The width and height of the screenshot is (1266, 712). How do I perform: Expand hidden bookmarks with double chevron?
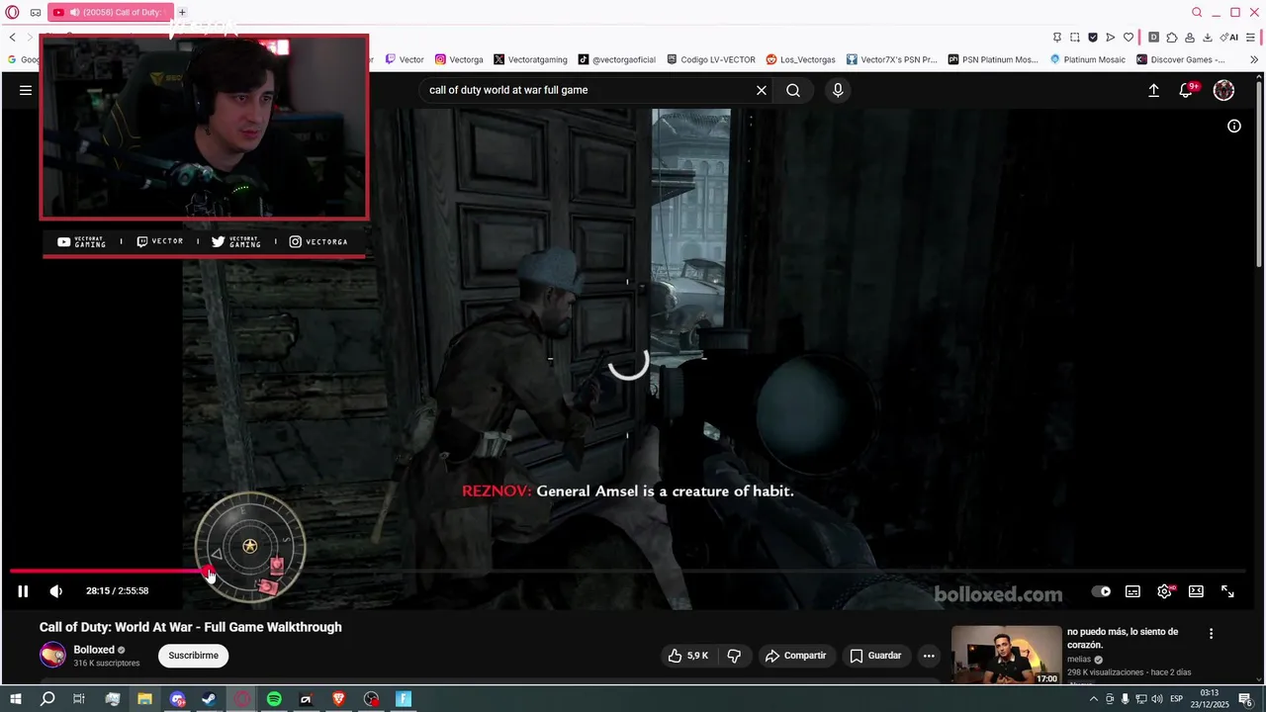[1255, 59]
